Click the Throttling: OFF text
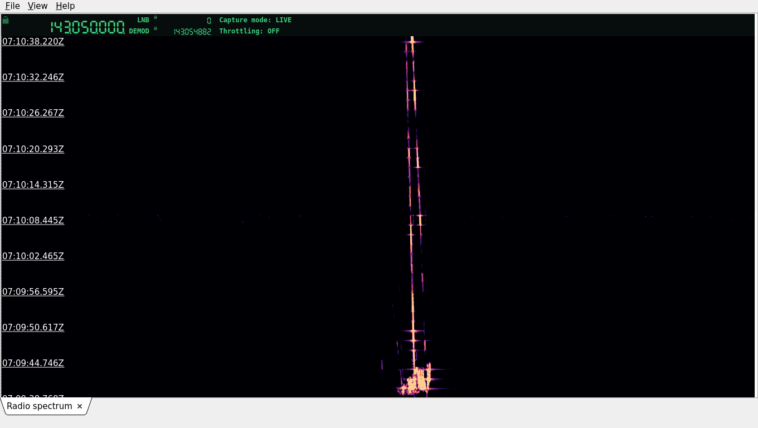Viewport: 758px width, 428px height. (249, 31)
